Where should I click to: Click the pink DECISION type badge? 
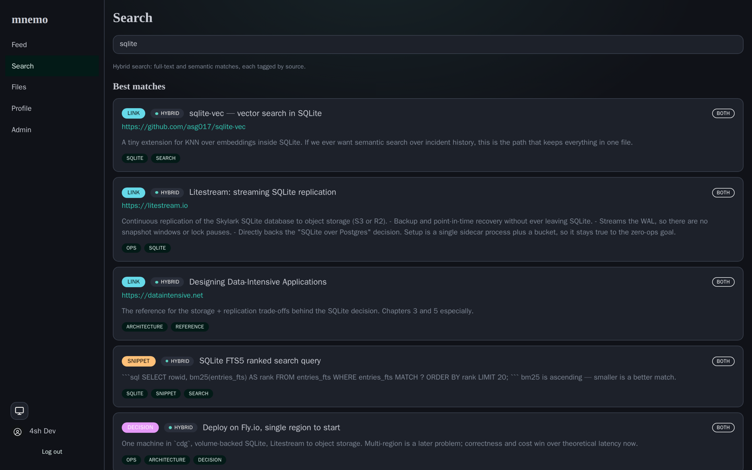(x=140, y=428)
